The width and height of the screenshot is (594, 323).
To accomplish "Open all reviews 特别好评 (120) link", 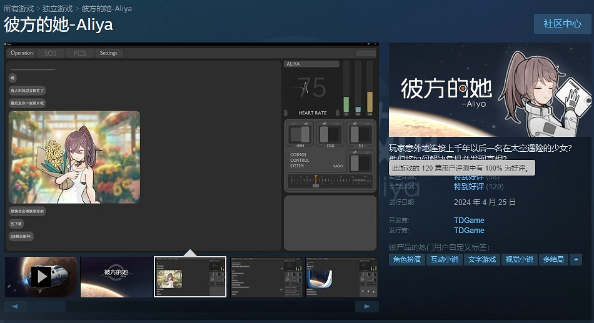I will pyautogui.click(x=478, y=187).
